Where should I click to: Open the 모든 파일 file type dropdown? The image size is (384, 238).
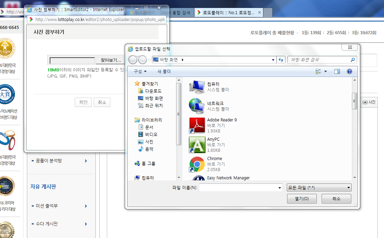pos(319,188)
